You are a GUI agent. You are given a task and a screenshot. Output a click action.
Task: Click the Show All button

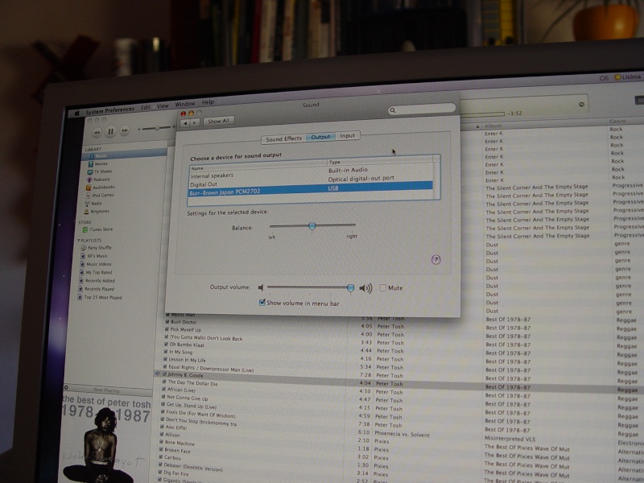[218, 122]
